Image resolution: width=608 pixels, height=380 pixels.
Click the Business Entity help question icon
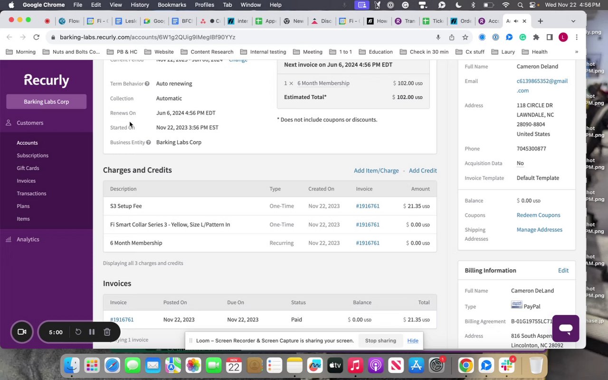click(x=148, y=142)
